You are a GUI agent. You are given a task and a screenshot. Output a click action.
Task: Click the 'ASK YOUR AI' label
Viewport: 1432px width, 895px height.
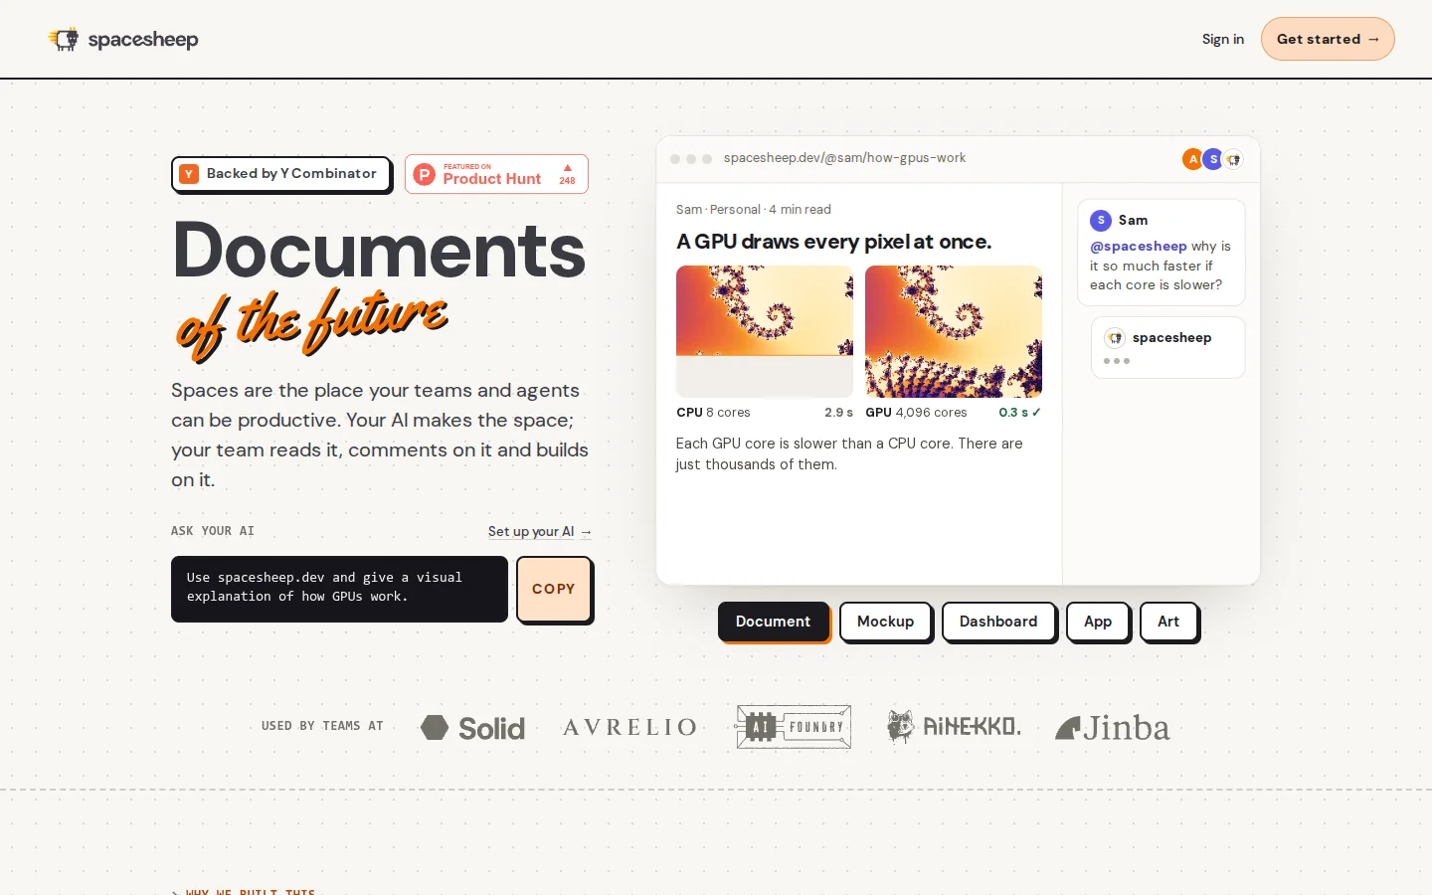(213, 531)
